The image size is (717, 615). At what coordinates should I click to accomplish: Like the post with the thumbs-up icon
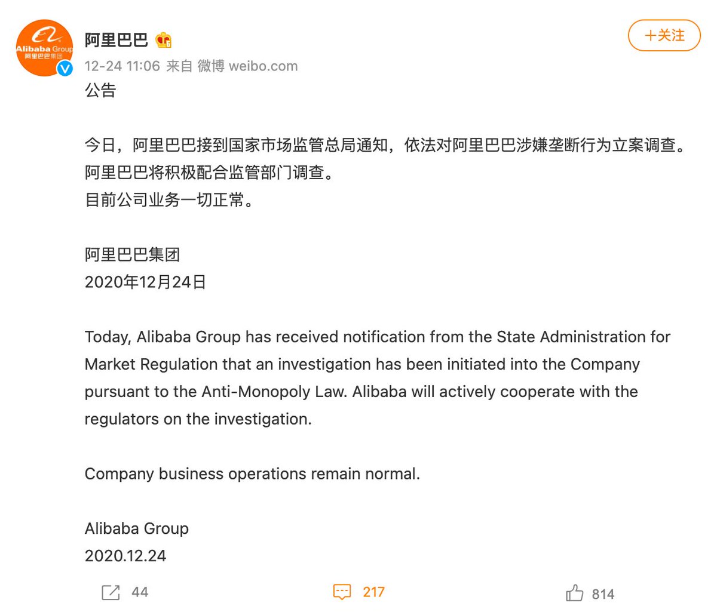click(574, 594)
